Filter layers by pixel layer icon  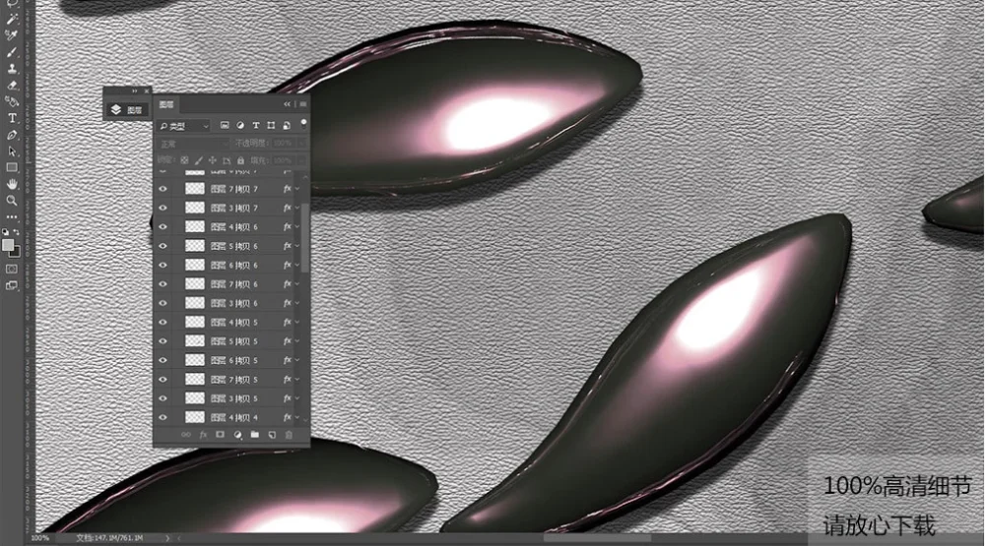click(x=225, y=126)
